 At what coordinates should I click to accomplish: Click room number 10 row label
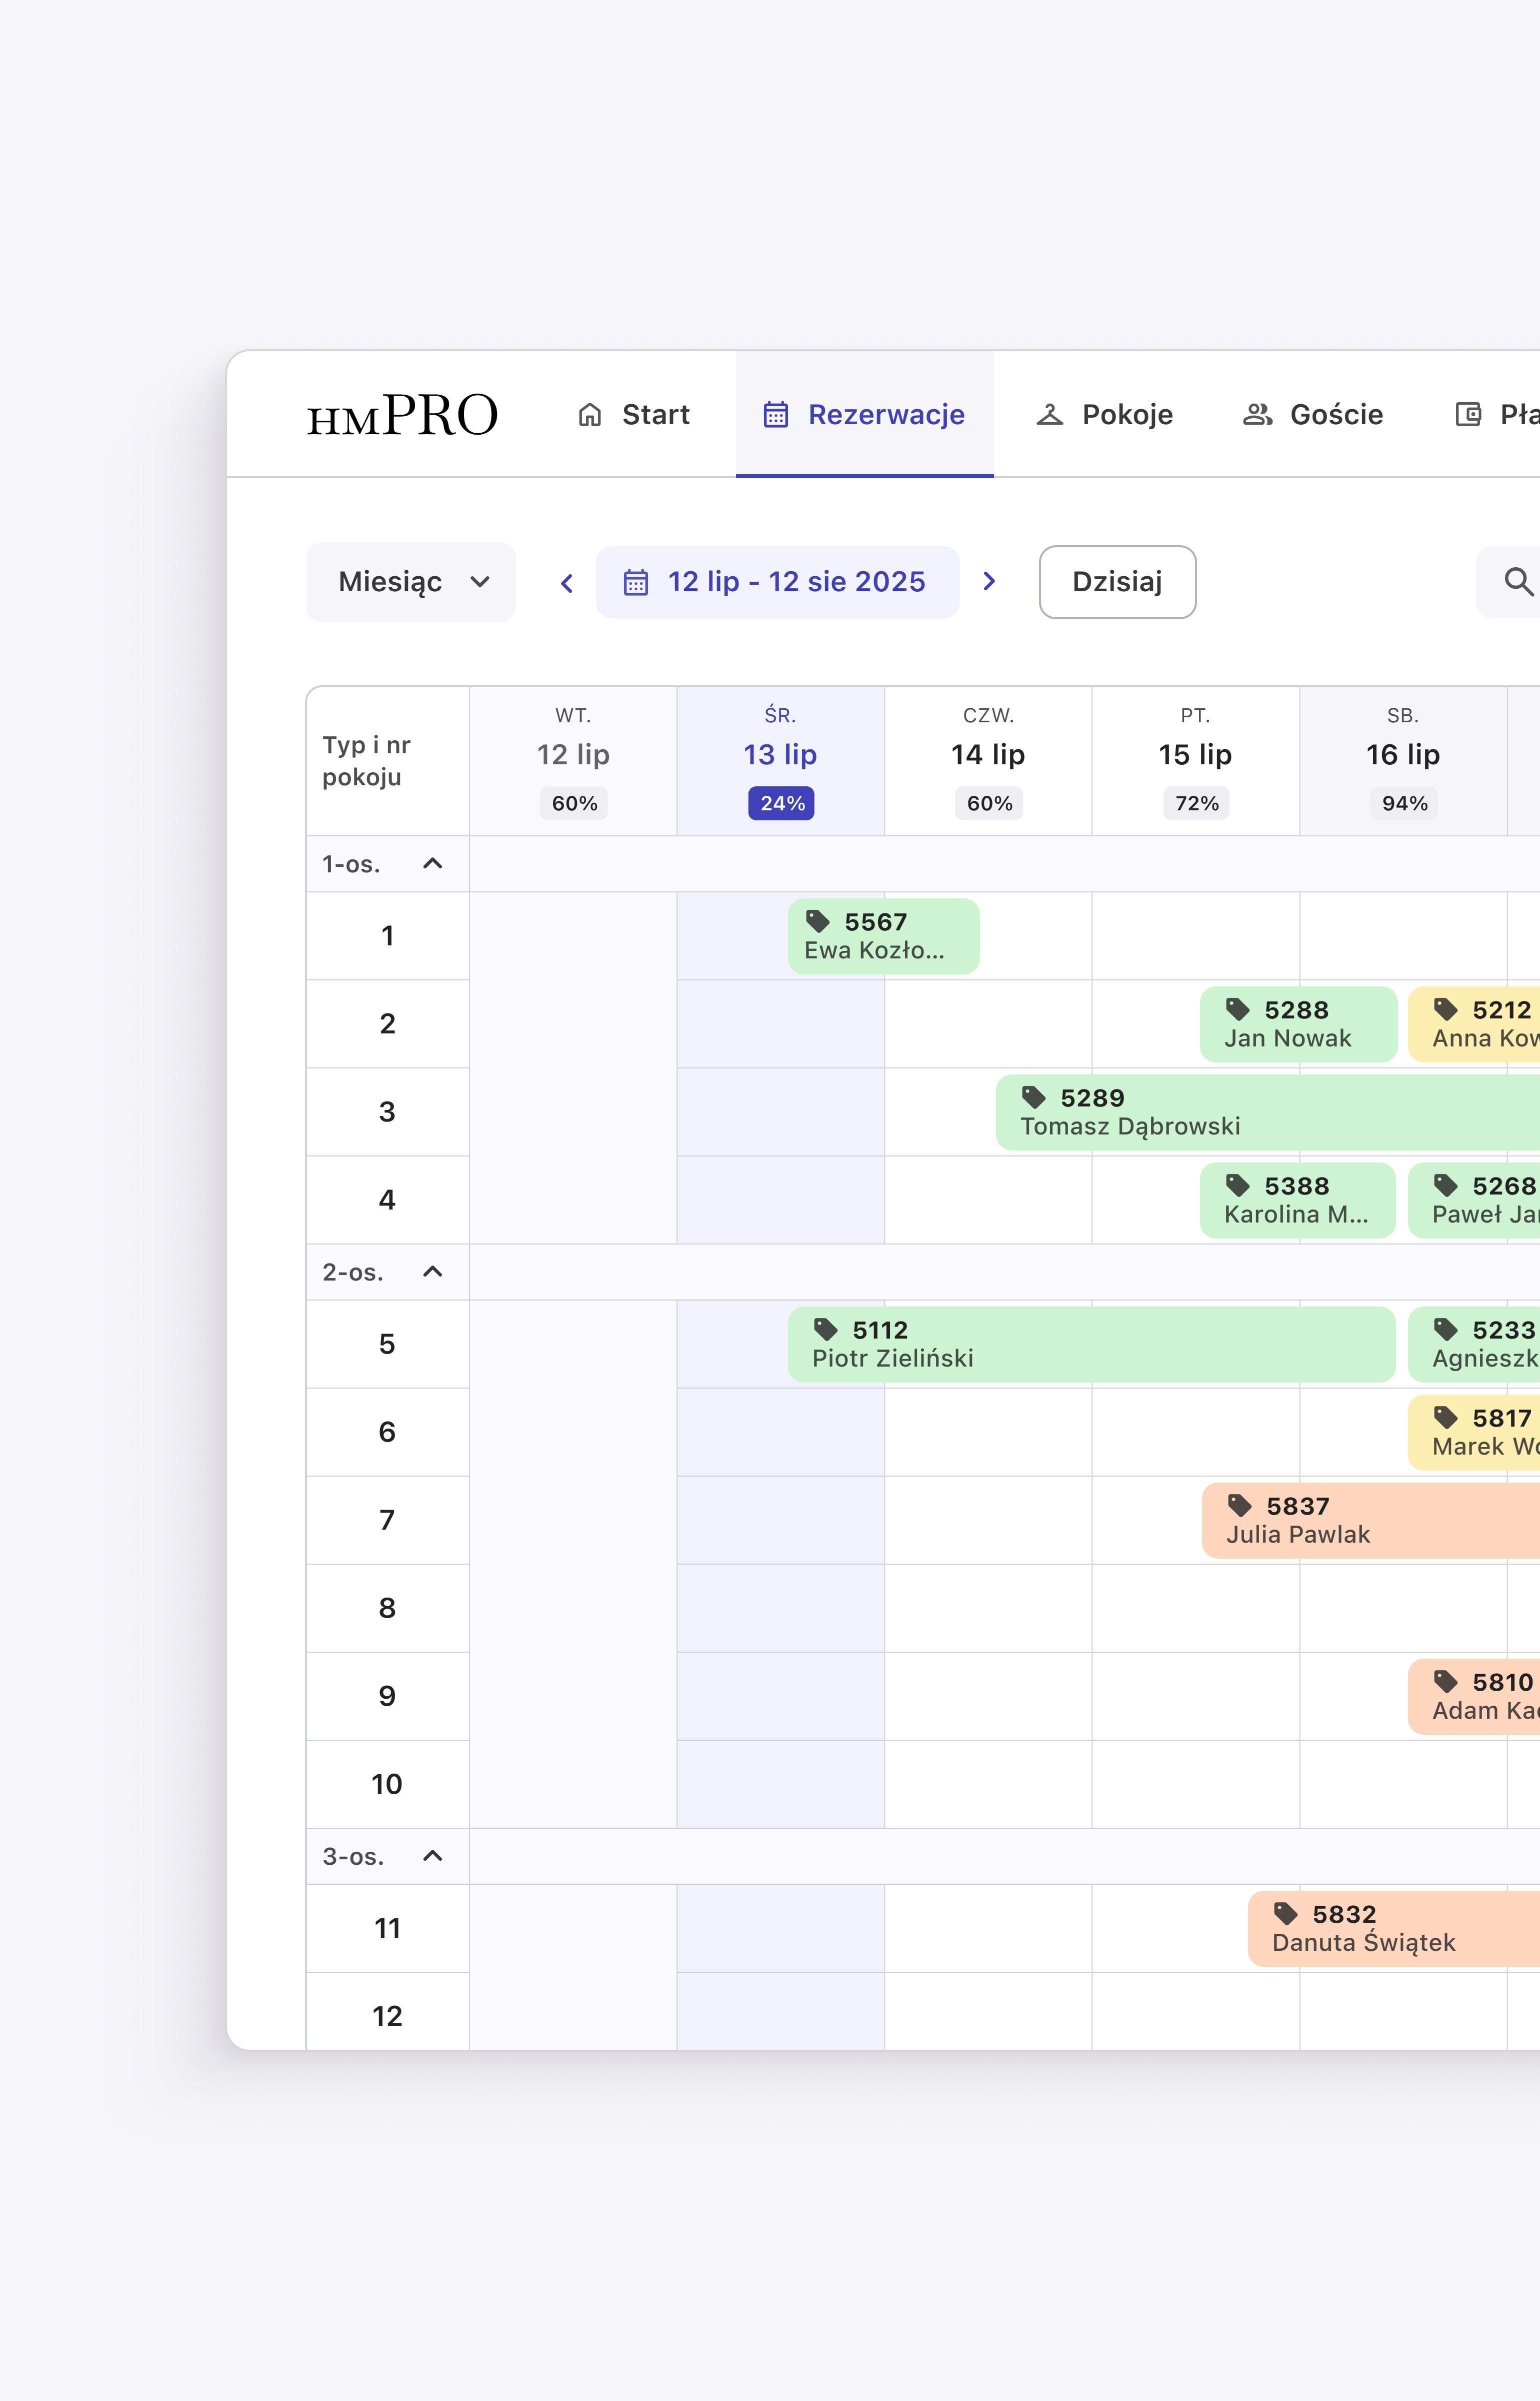(388, 1785)
